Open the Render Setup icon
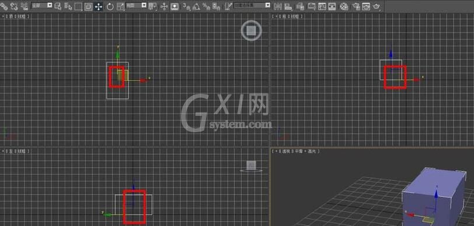This screenshot has width=474, height=226. click(357, 6)
